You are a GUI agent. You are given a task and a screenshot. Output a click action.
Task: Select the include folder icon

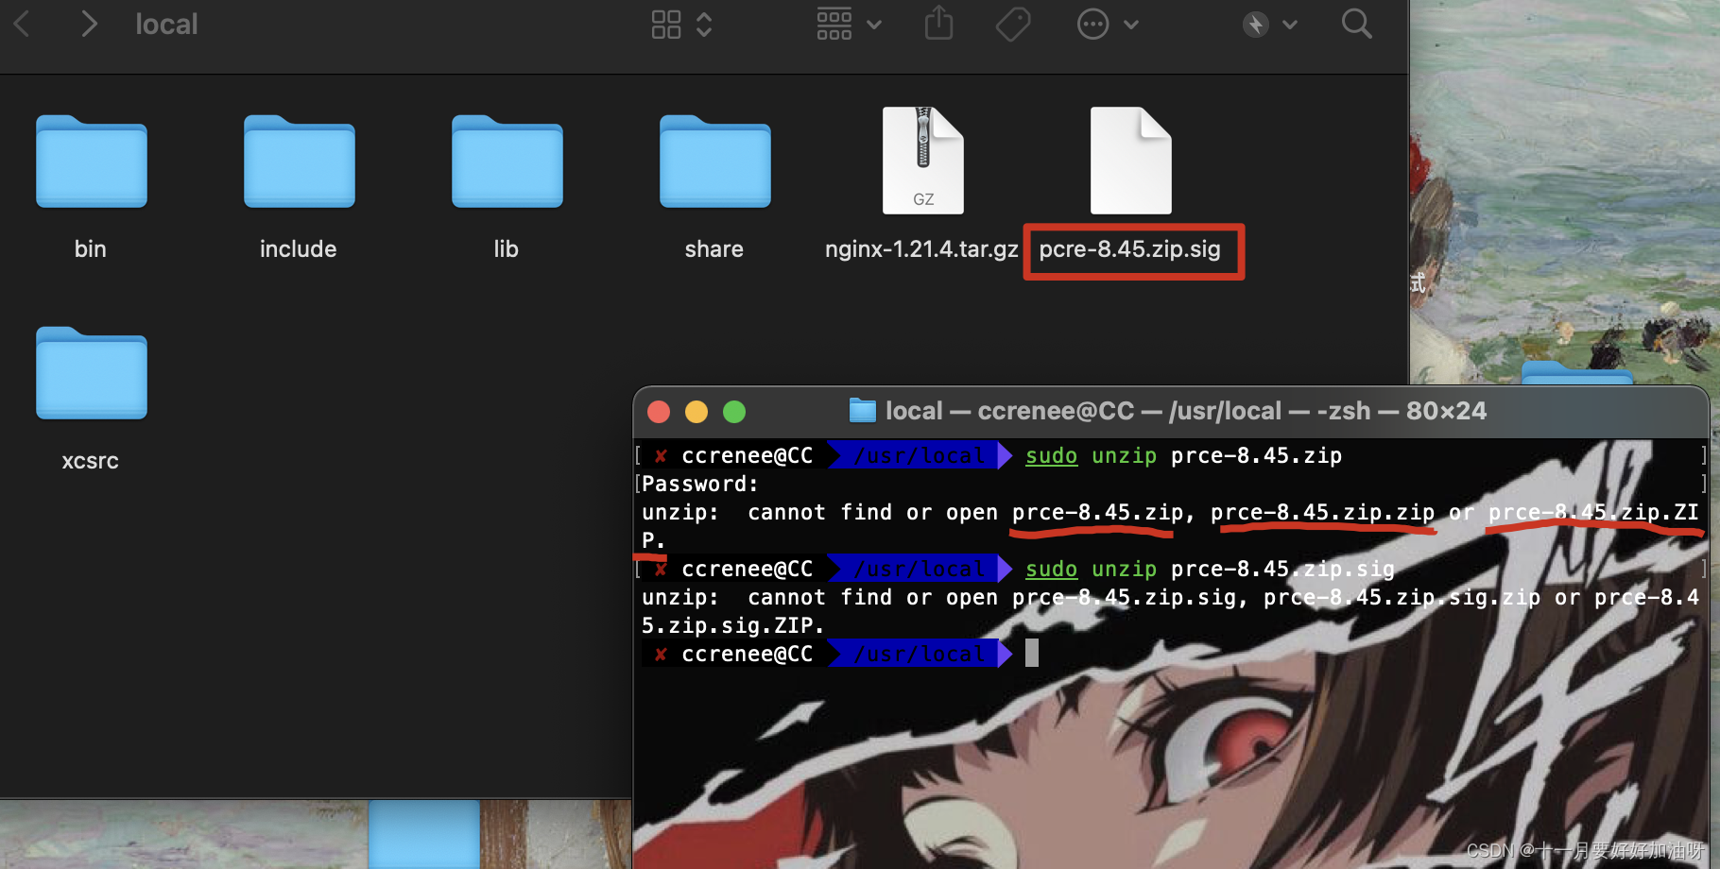click(299, 162)
